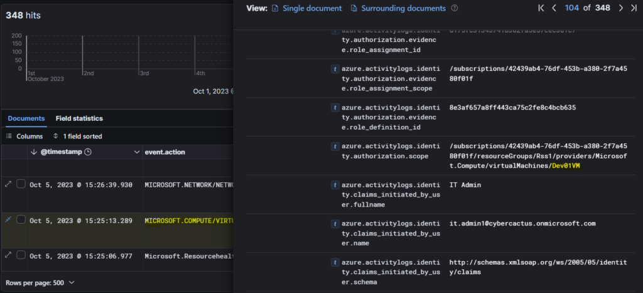Click help icon beside Surrounding documents
The width and height of the screenshot is (643, 293).
(x=455, y=9)
